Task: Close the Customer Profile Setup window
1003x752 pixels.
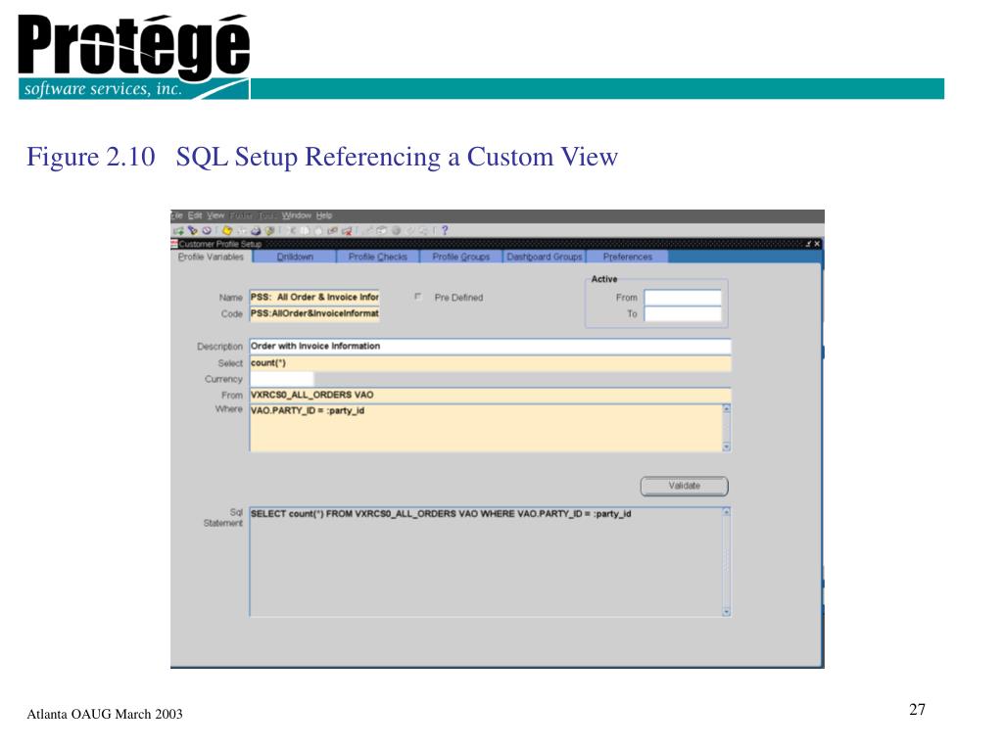Action: pyautogui.click(x=817, y=244)
